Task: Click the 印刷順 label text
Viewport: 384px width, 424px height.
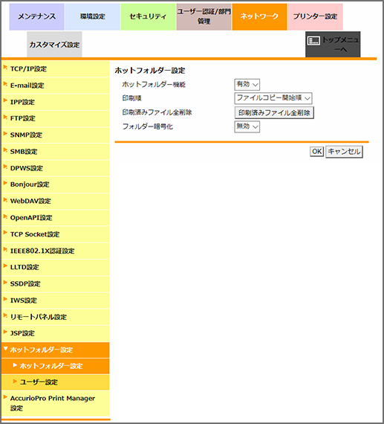Action: [x=131, y=98]
